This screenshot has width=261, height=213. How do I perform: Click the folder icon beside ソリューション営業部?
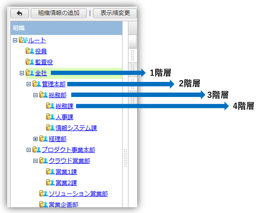click(x=43, y=194)
